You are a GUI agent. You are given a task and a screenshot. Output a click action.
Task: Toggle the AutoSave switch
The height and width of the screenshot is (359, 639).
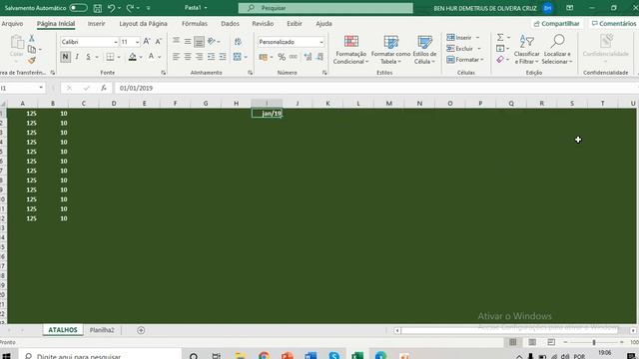tap(78, 8)
